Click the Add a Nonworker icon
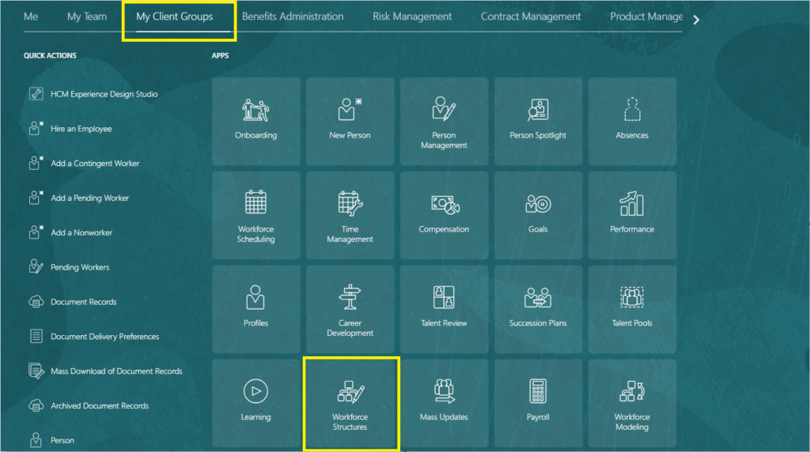The image size is (810, 452). click(x=36, y=232)
